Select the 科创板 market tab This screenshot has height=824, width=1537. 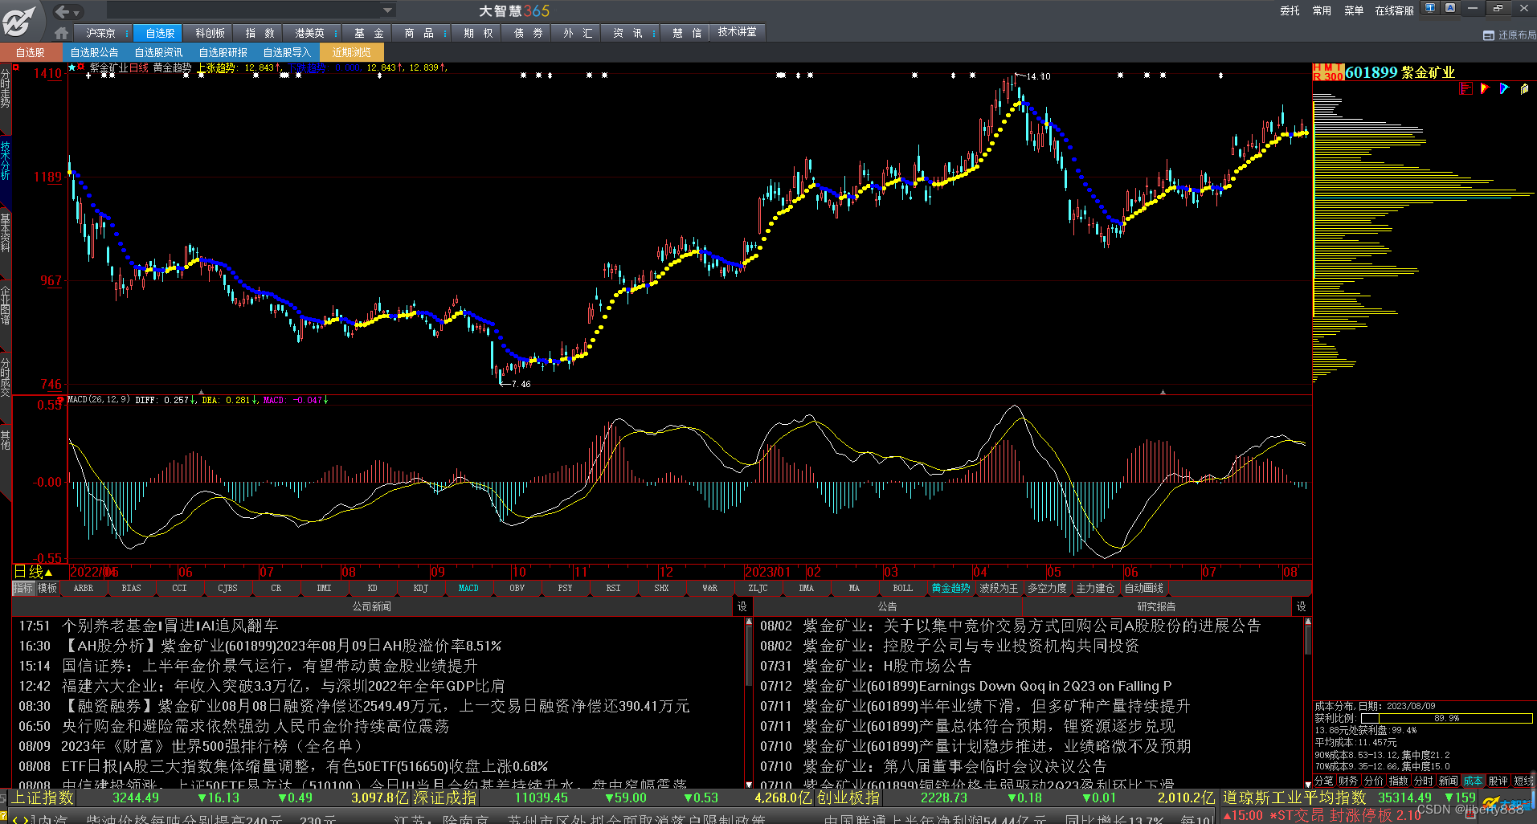pos(210,33)
